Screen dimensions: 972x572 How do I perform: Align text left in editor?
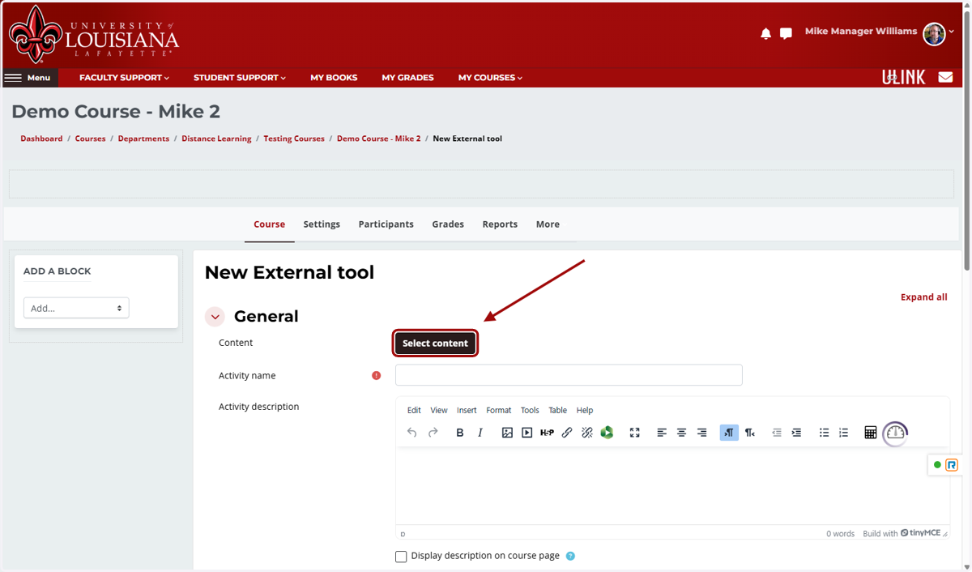click(x=662, y=433)
